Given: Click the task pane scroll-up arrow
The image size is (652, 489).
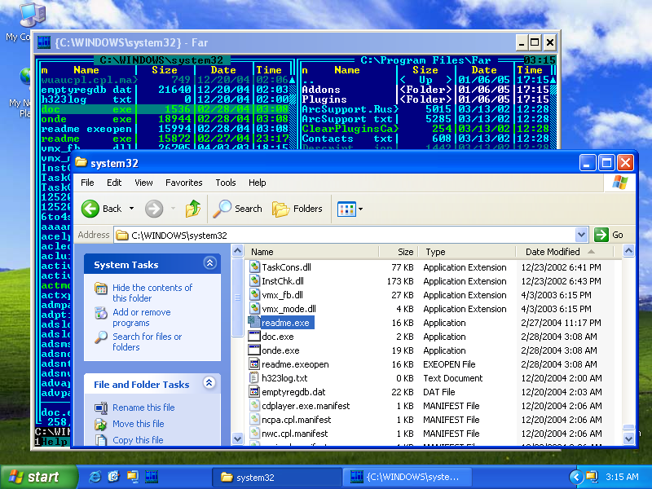Looking at the screenshot, I should (237, 251).
